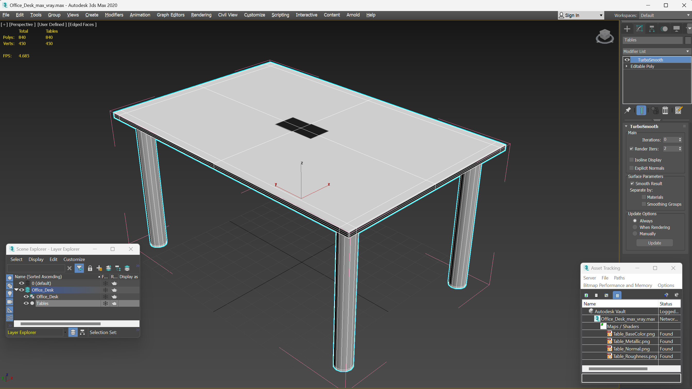The image size is (692, 389).
Task: Open the Motion command panel tab
Action: tap(664, 29)
